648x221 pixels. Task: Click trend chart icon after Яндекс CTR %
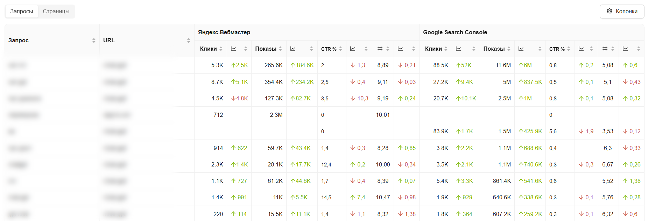(353, 49)
